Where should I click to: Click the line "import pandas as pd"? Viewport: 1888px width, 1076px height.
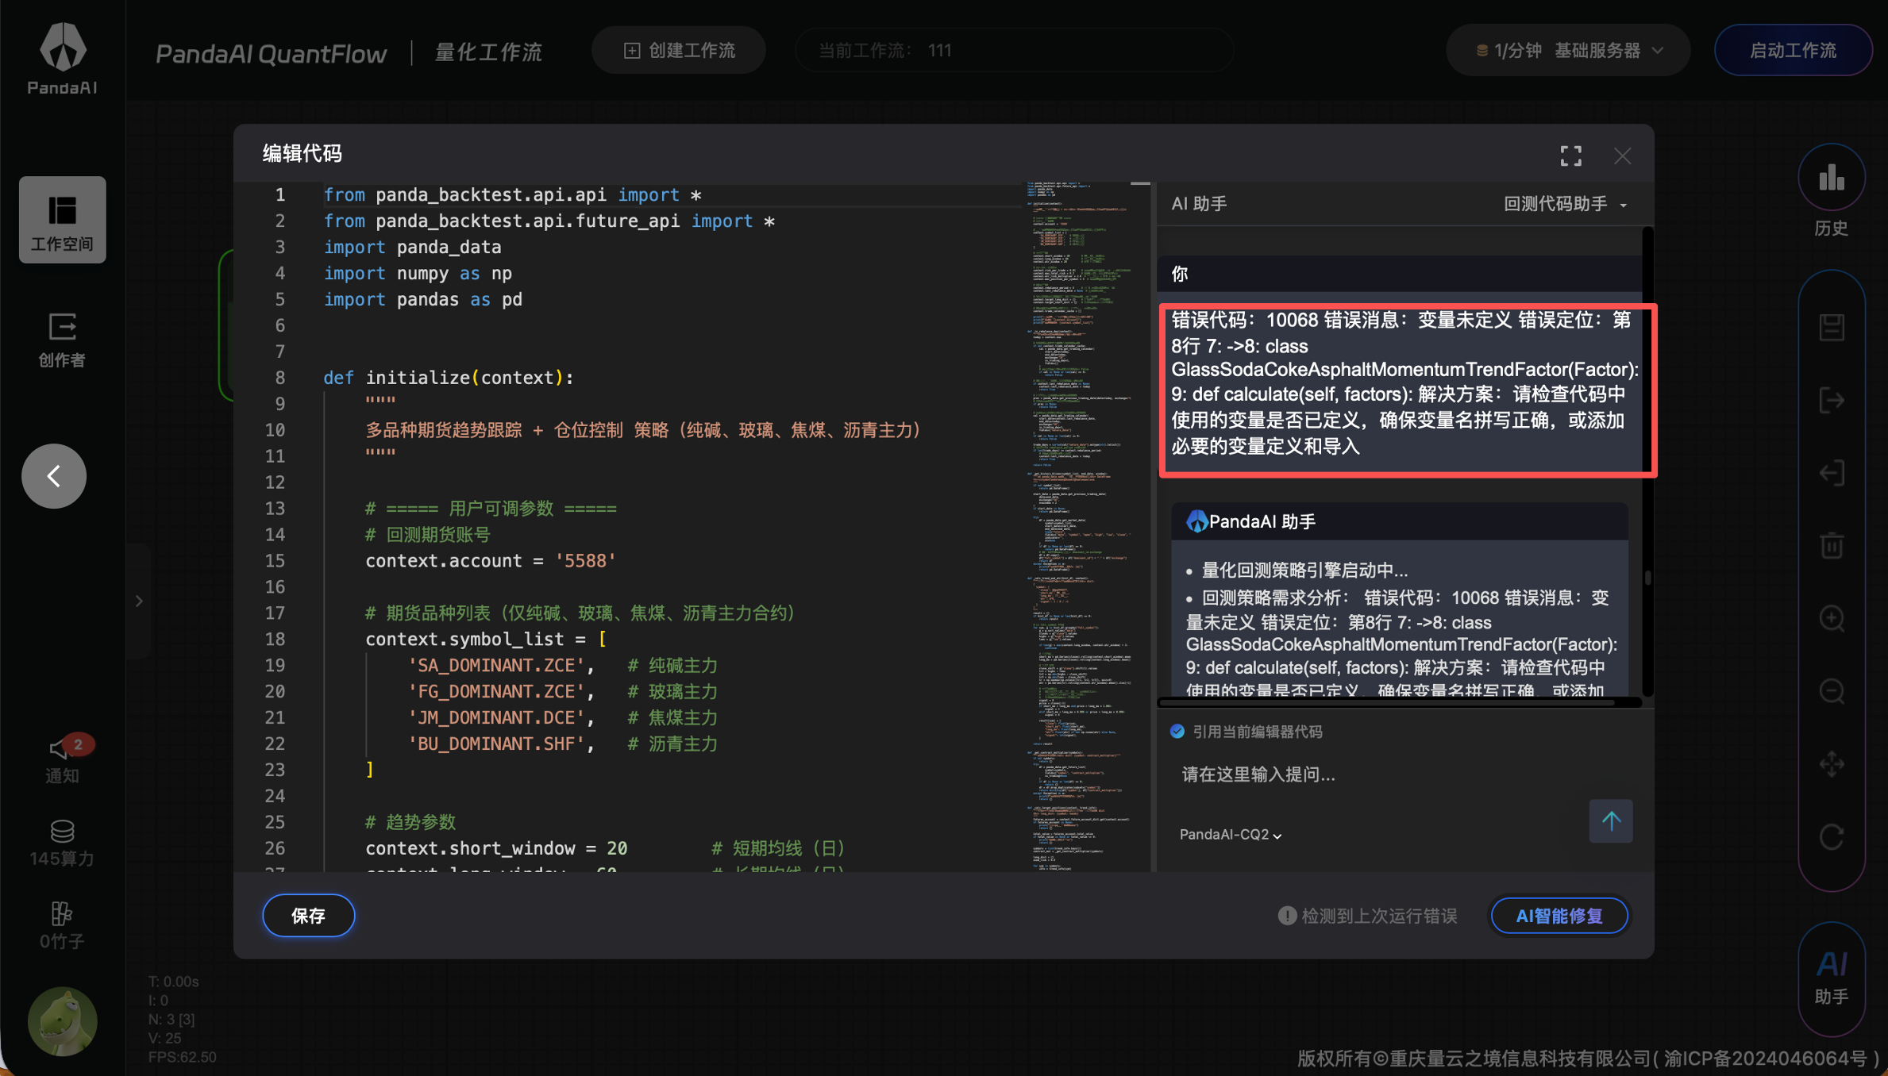(422, 300)
